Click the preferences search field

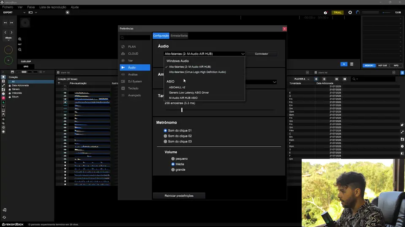point(135,37)
